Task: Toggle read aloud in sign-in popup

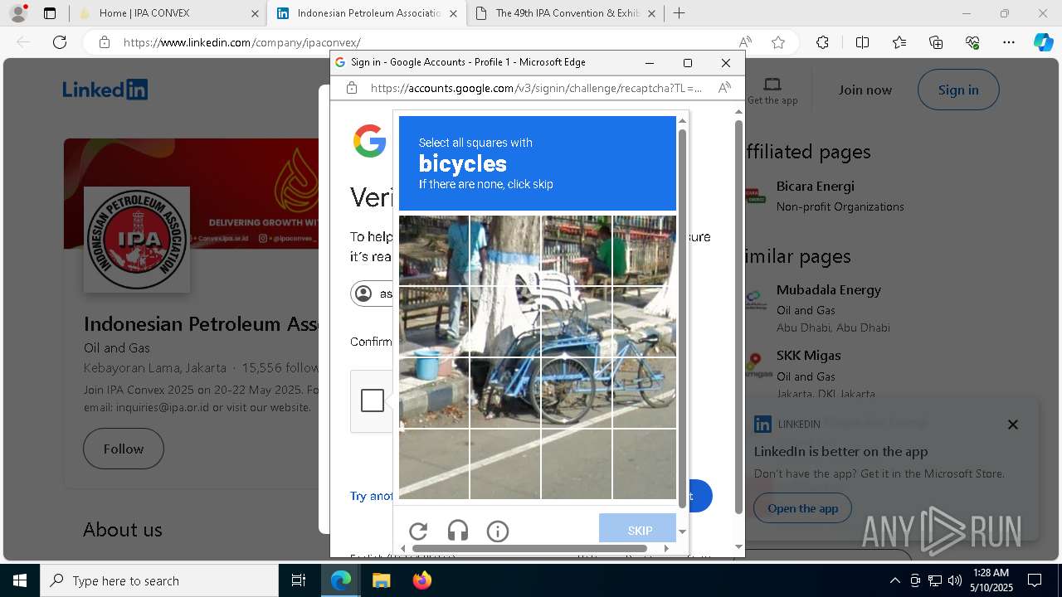Action: pos(724,88)
